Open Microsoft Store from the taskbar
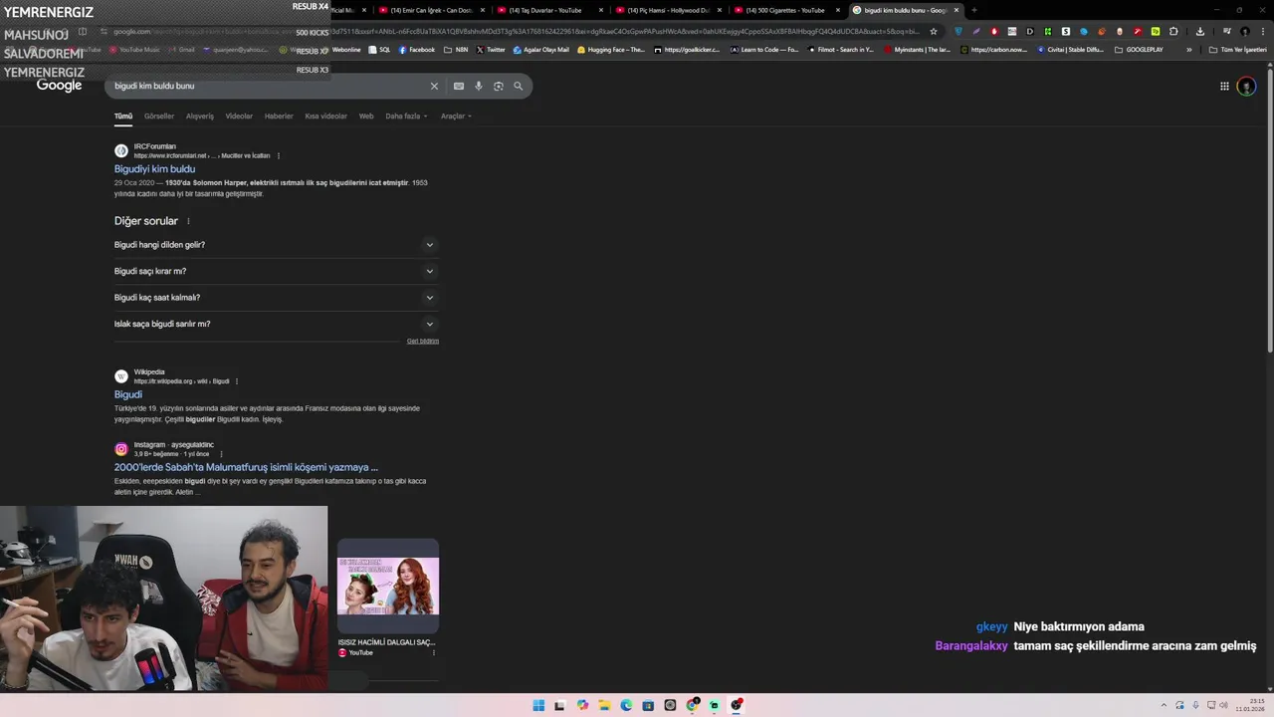The image size is (1274, 717). pyautogui.click(x=648, y=705)
